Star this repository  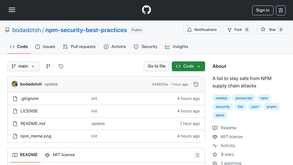click(x=272, y=30)
